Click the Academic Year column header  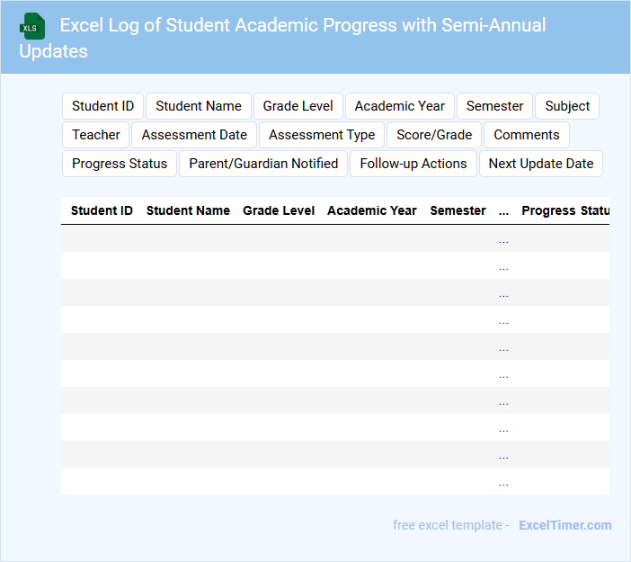pos(372,210)
